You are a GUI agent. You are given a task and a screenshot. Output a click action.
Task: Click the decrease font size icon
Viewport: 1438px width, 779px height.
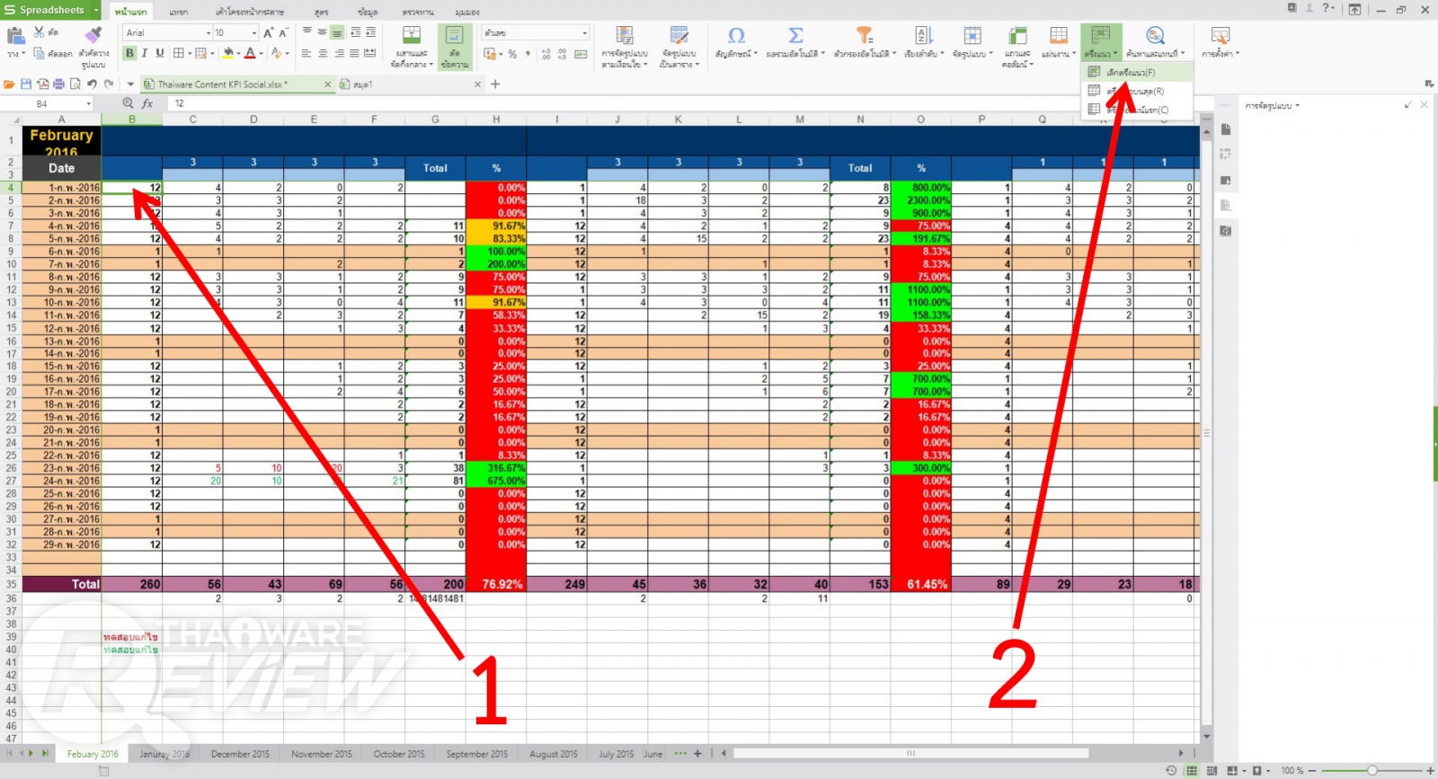(x=283, y=32)
